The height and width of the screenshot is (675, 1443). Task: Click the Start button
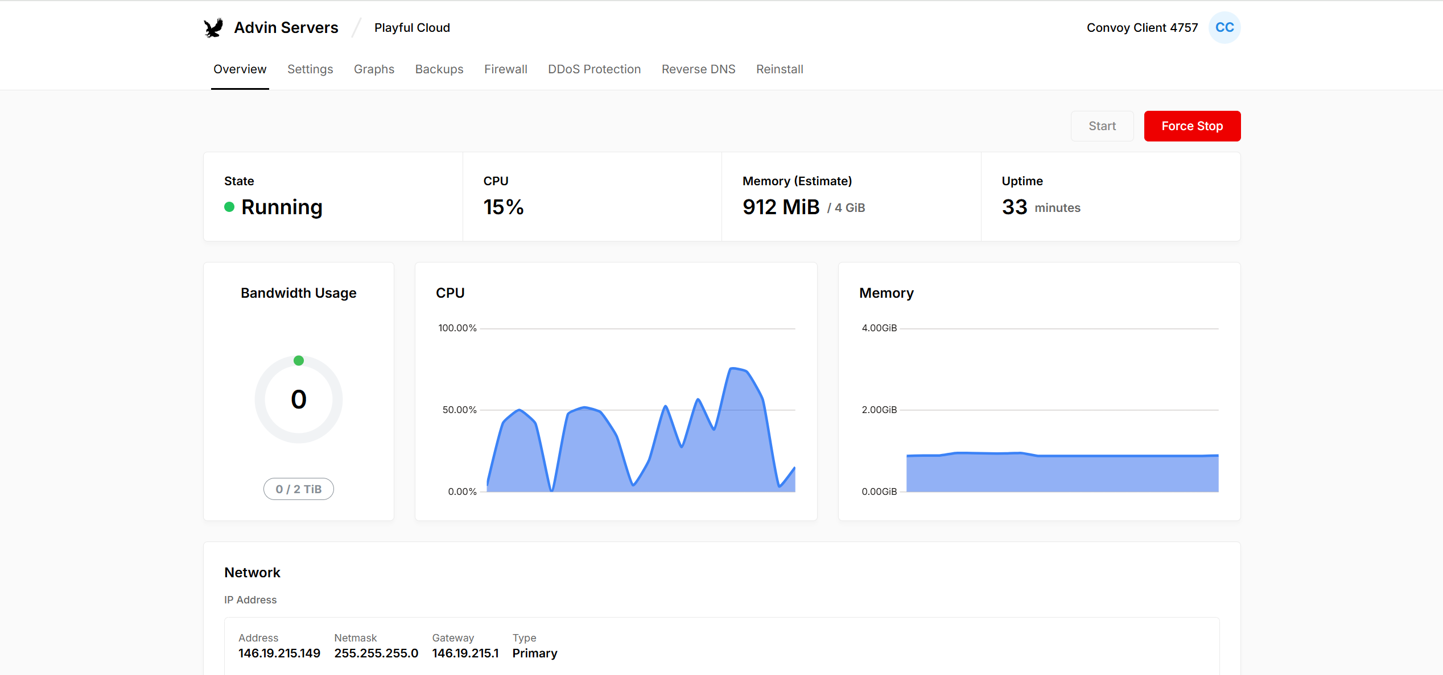click(x=1102, y=126)
